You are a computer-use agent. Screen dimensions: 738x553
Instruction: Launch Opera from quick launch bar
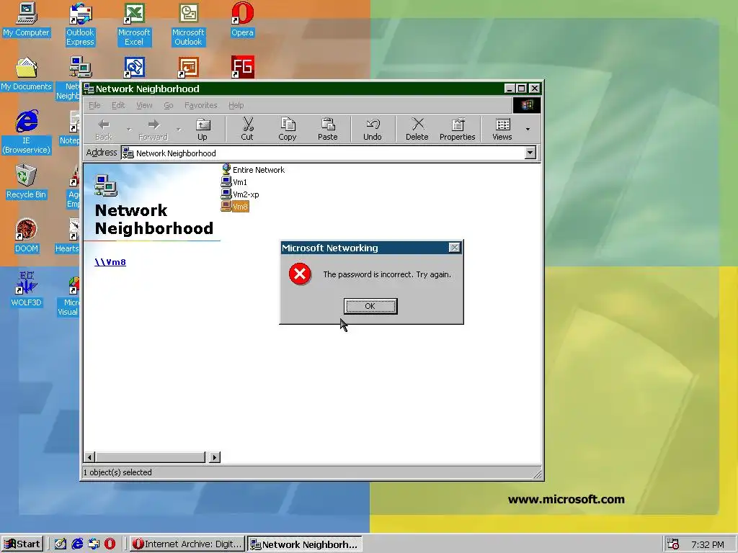pyautogui.click(x=110, y=544)
